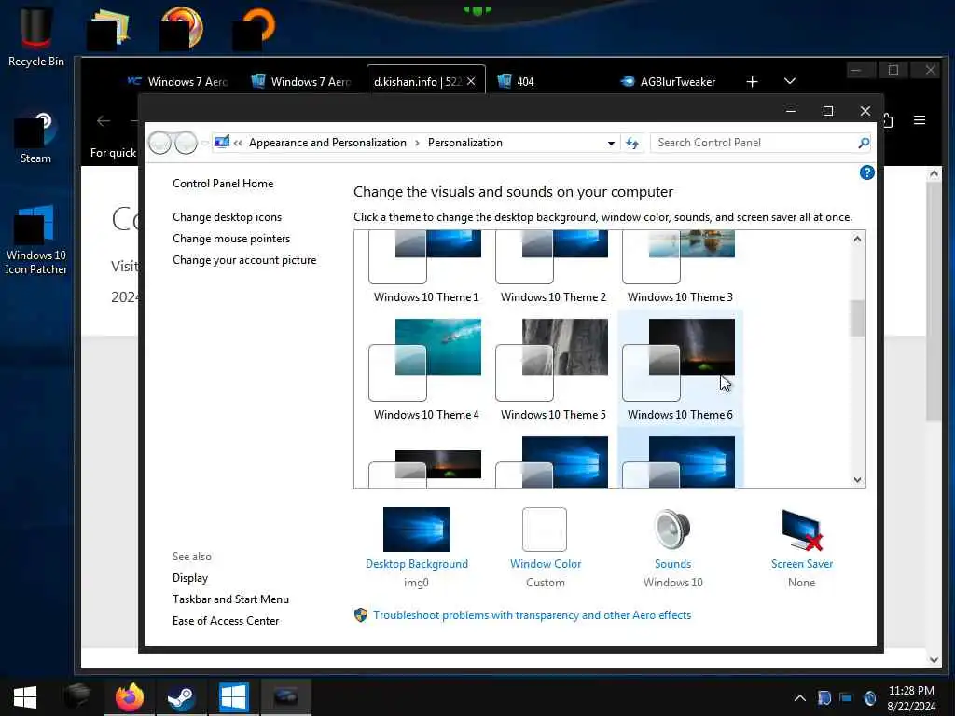This screenshot has width=955, height=716.
Task: Open the Display link under See also
Action: pos(190,578)
